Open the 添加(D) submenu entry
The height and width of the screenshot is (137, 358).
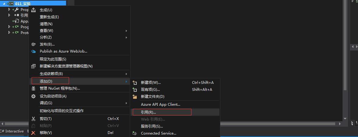[80, 81]
